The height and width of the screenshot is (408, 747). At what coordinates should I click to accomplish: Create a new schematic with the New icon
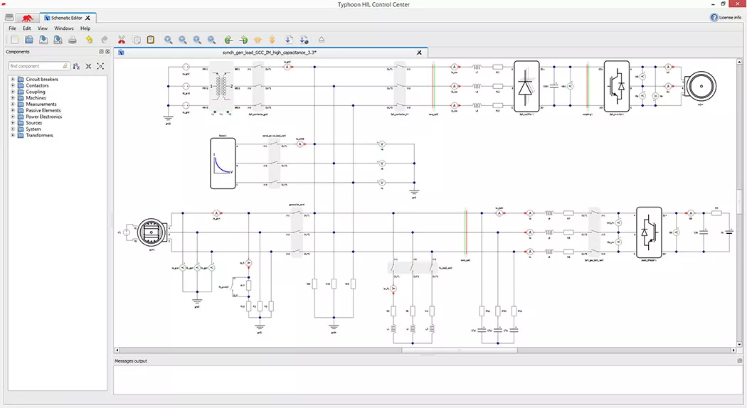pyautogui.click(x=15, y=40)
